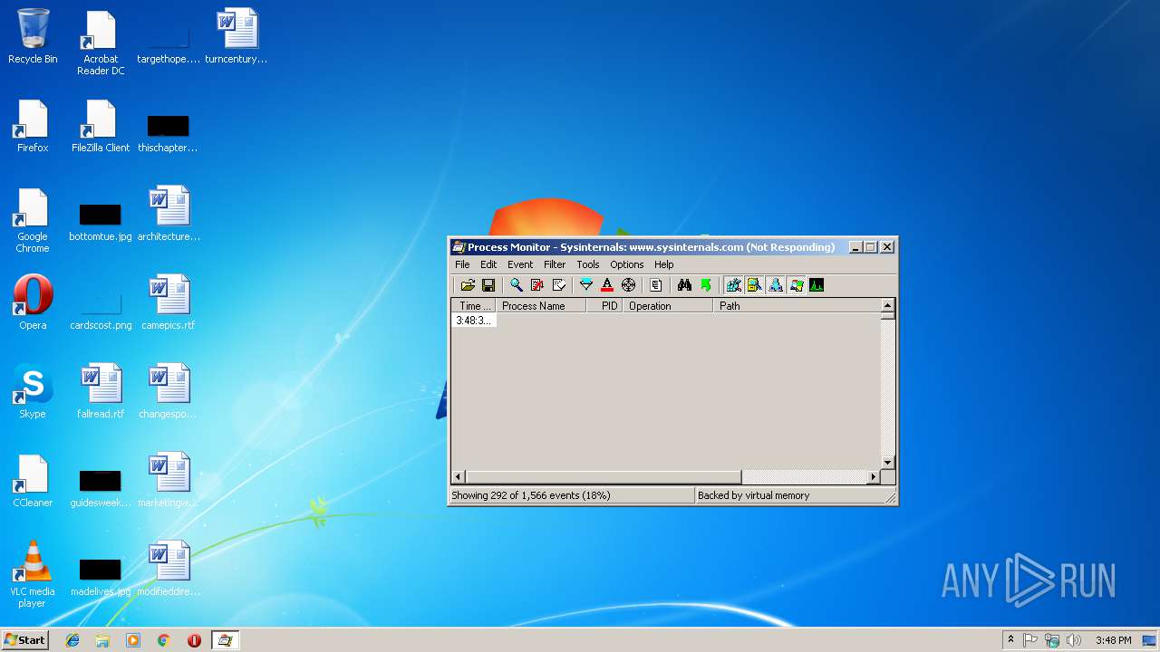Open Windows Media Player from taskbar
Screen dimensions: 1160x652
(x=133, y=640)
